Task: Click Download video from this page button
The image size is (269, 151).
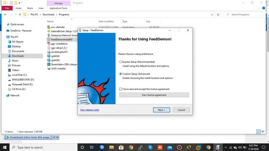Action: tap(28, 137)
